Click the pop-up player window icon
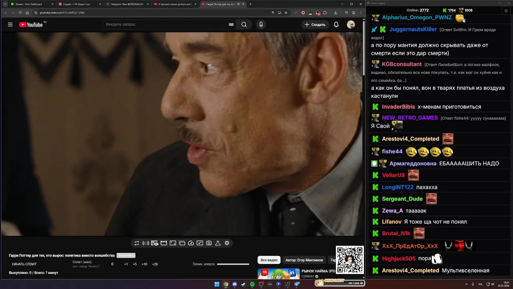513x289 pixels. coord(182,243)
